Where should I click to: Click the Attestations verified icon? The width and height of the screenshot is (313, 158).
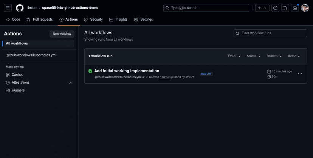tap(8, 83)
